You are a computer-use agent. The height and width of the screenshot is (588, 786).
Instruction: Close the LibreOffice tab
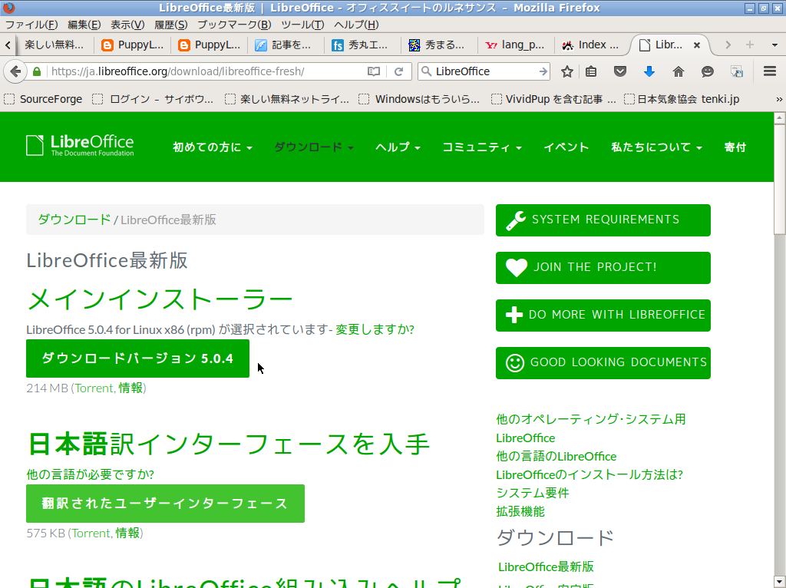[x=697, y=45]
